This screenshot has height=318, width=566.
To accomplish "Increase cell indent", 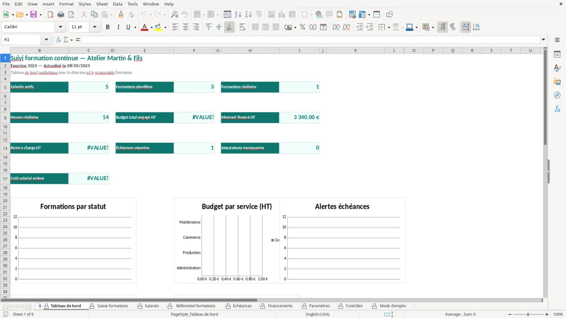I will (359, 27).
